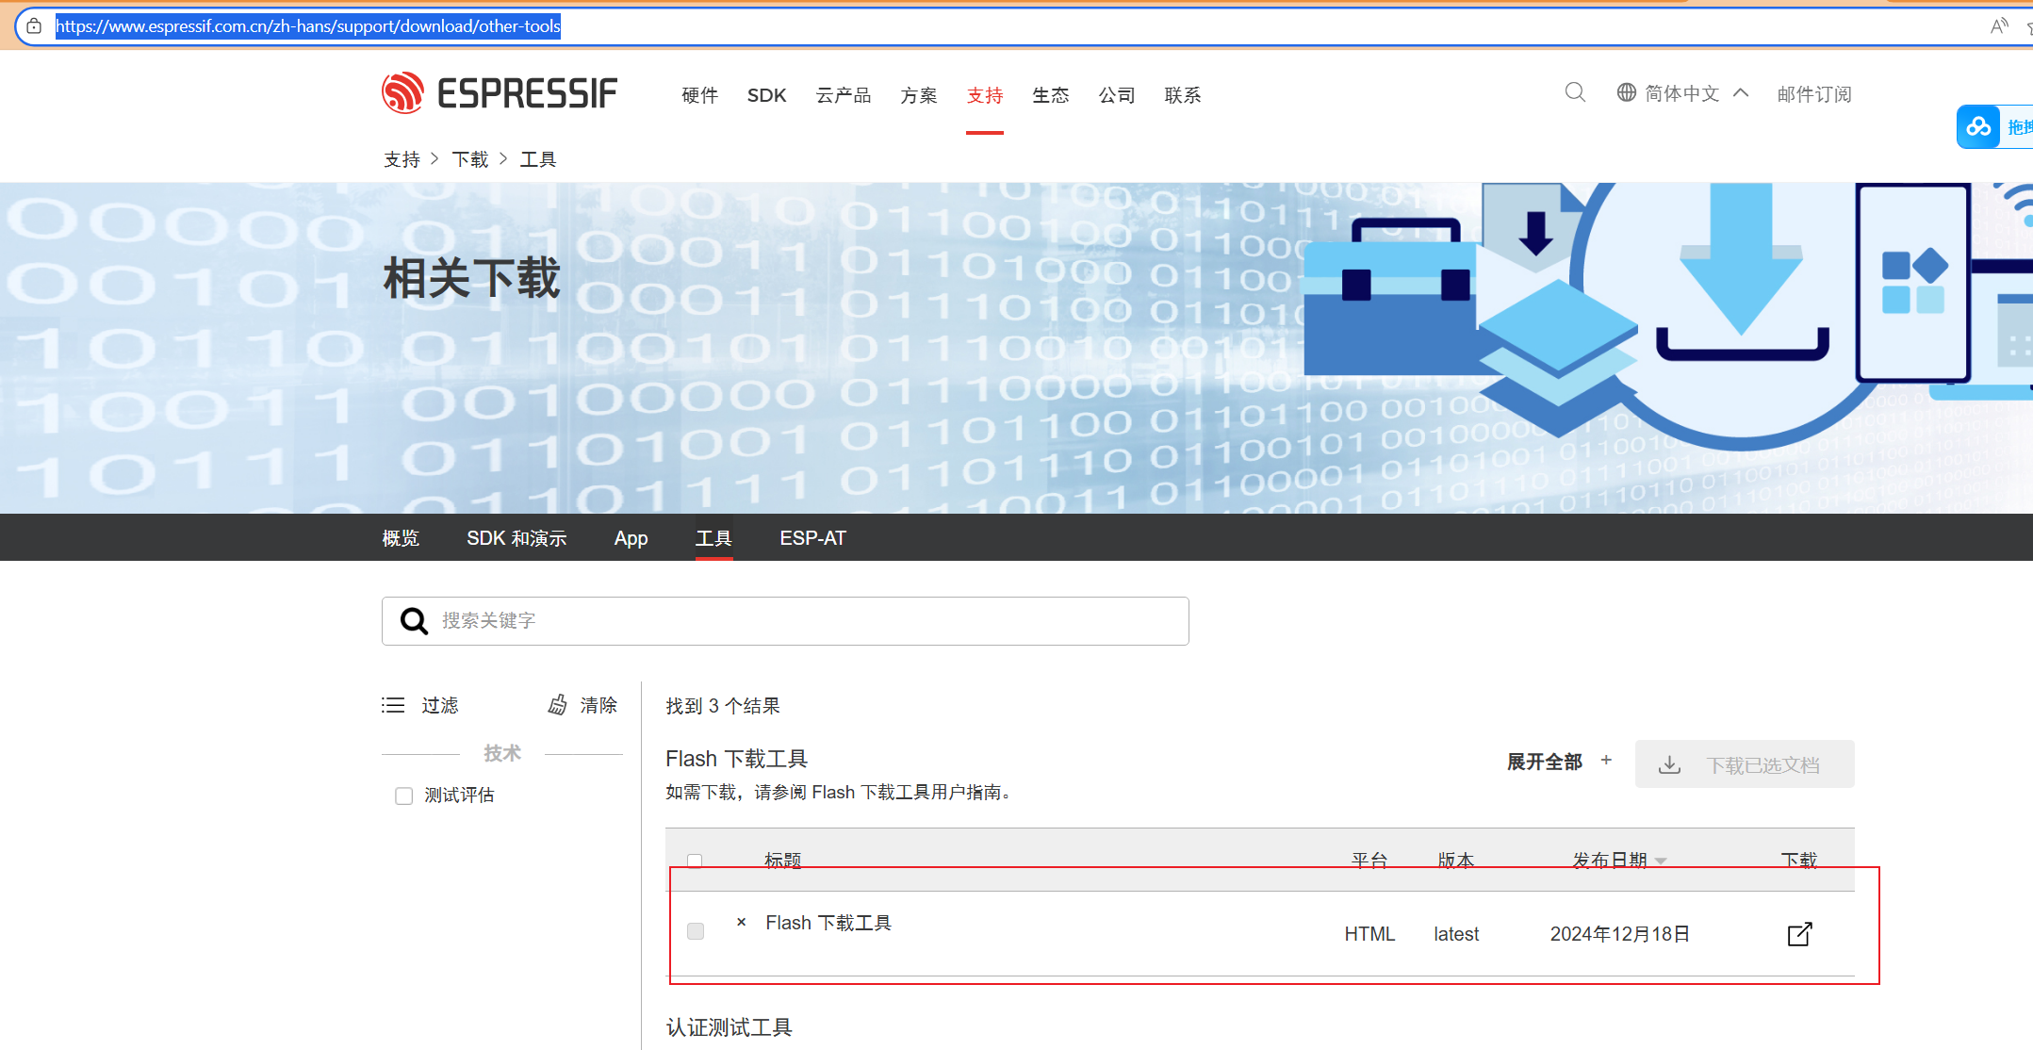Screen dimensions: 2033x1050
Task: Click the download icon on 下载已选文档
Action: [x=1670, y=764]
